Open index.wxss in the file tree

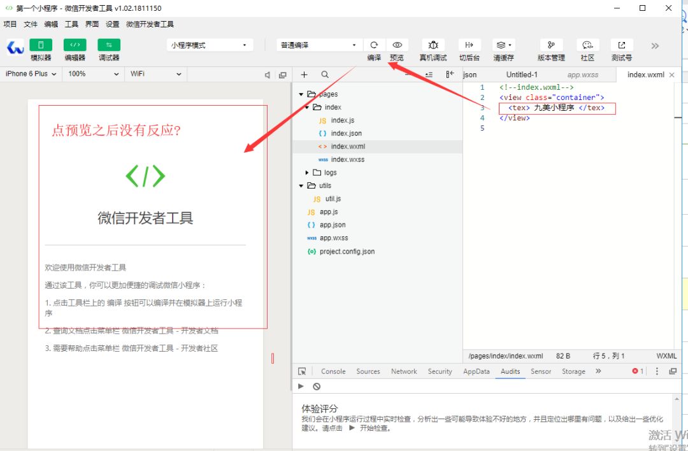click(x=348, y=160)
